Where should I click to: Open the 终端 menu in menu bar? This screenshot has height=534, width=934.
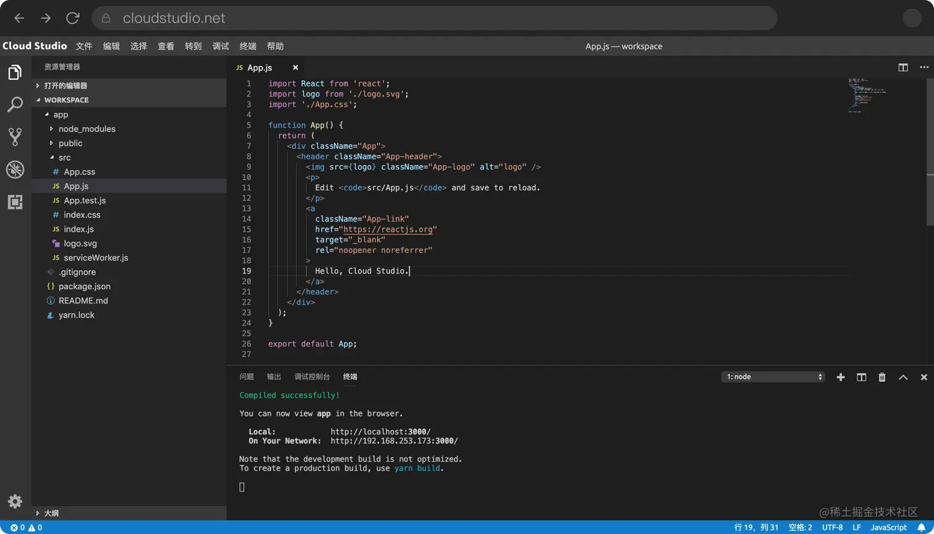point(248,46)
